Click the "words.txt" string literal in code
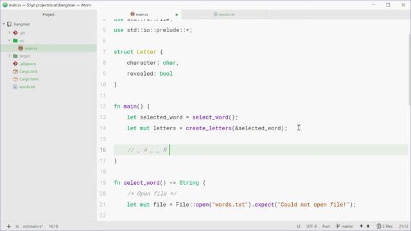The image size is (411, 231). 230,204
